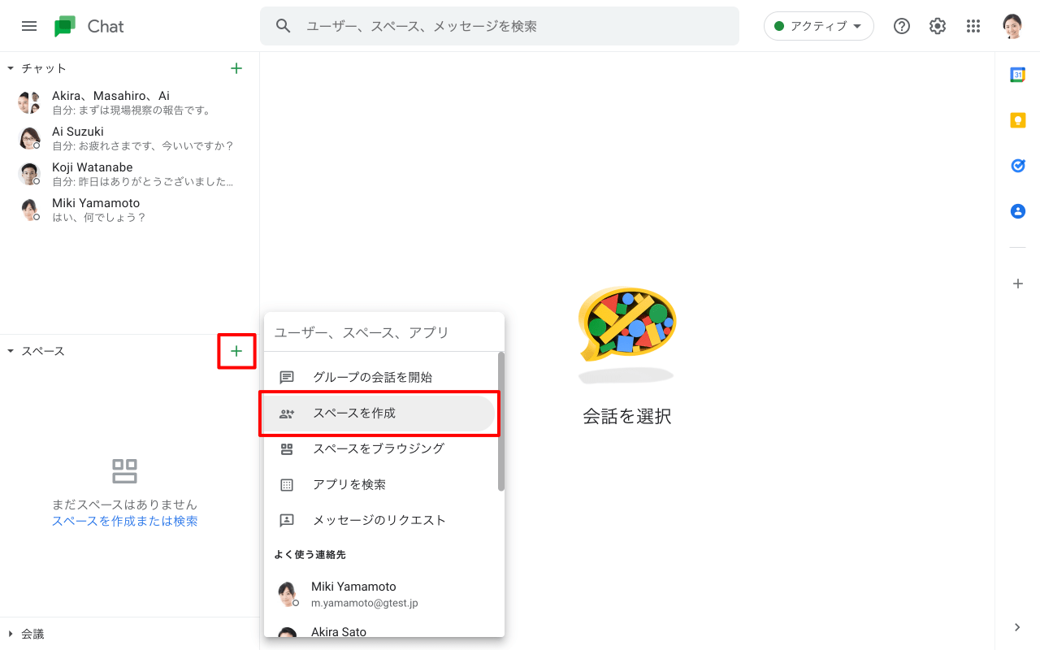Open Google Calendar side panel icon
This screenshot has width=1040, height=650.
1017,75
